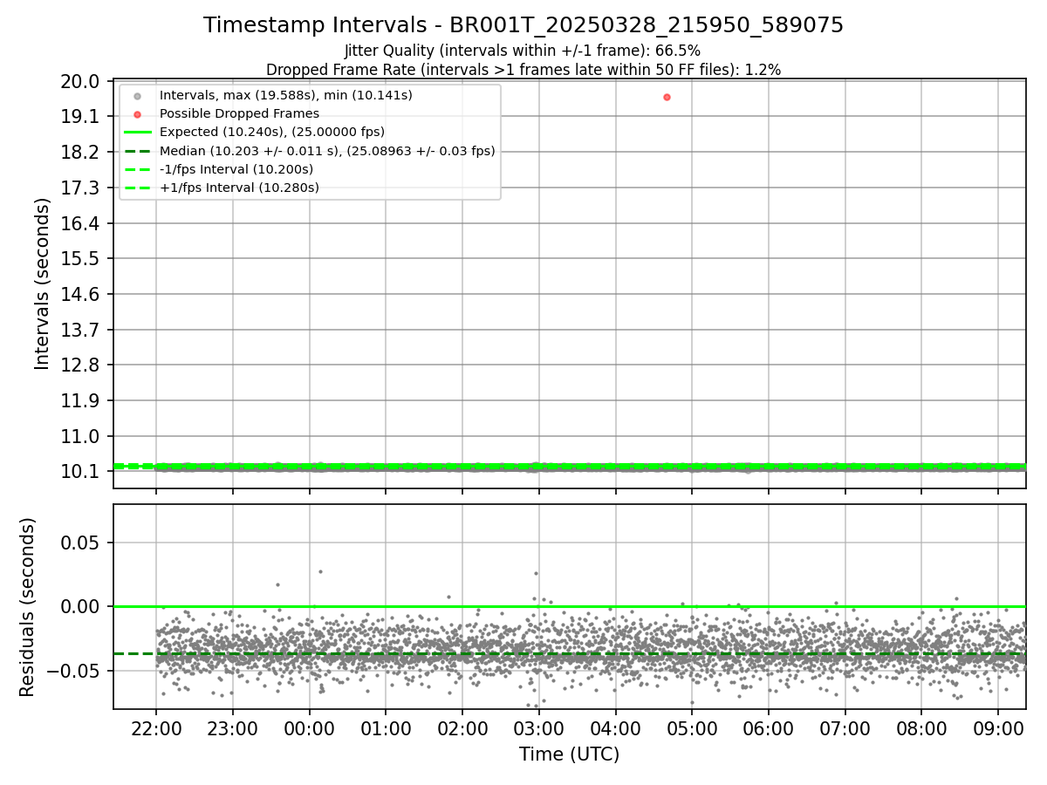Click the 01:00 time tick label

[x=386, y=727]
